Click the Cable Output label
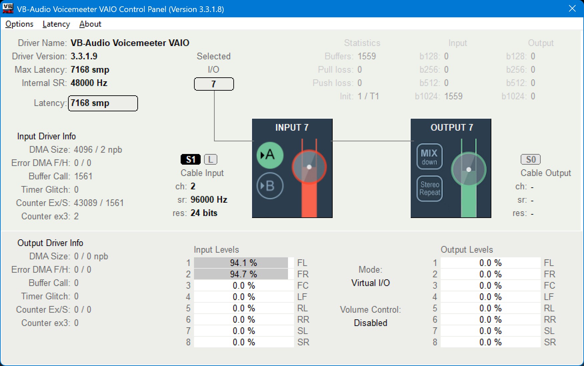 (x=546, y=173)
